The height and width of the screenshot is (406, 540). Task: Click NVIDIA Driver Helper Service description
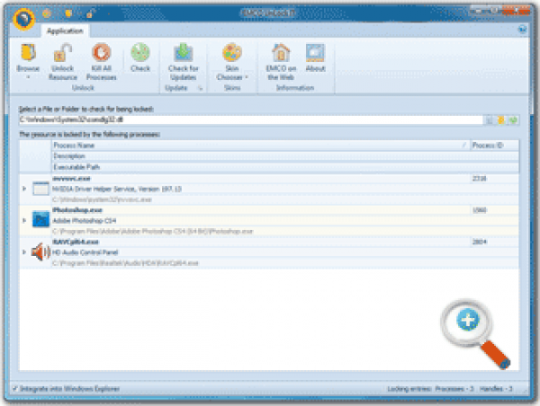pos(117,189)
